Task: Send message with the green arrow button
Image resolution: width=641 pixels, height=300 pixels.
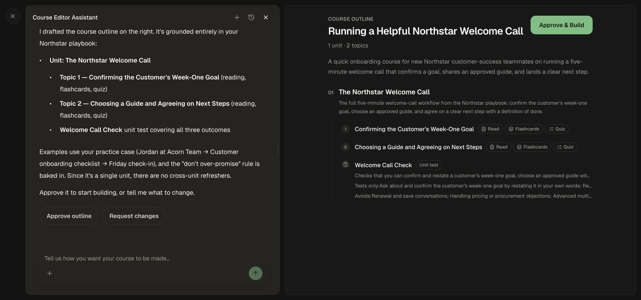Action: (256, 273)
